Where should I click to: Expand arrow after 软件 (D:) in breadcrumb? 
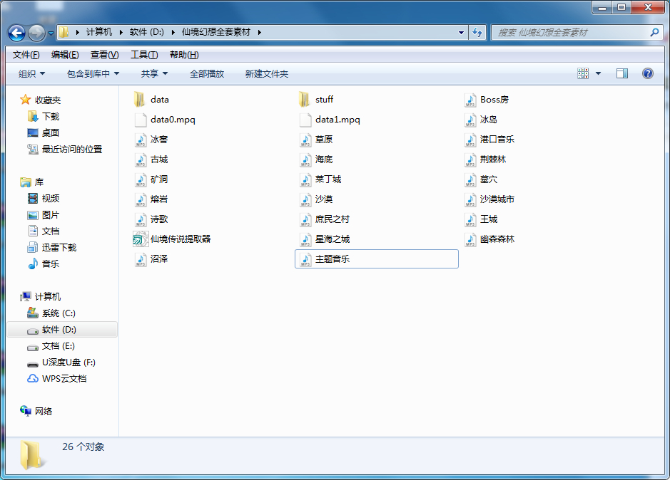[173, 32]
